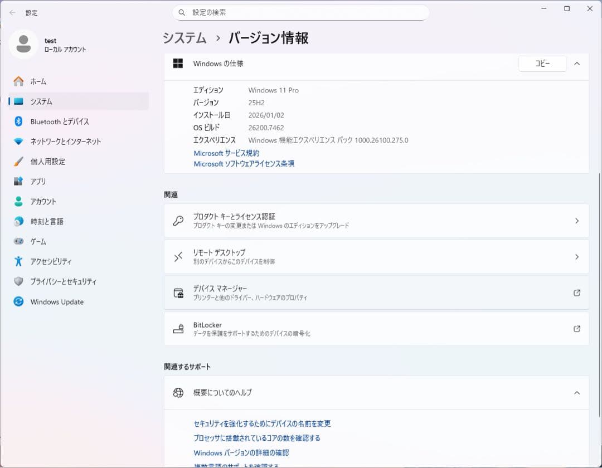Open リモート デスクトップ settings

376,256
